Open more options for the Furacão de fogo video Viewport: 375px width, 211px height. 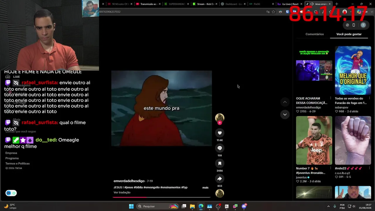(369, 98)
